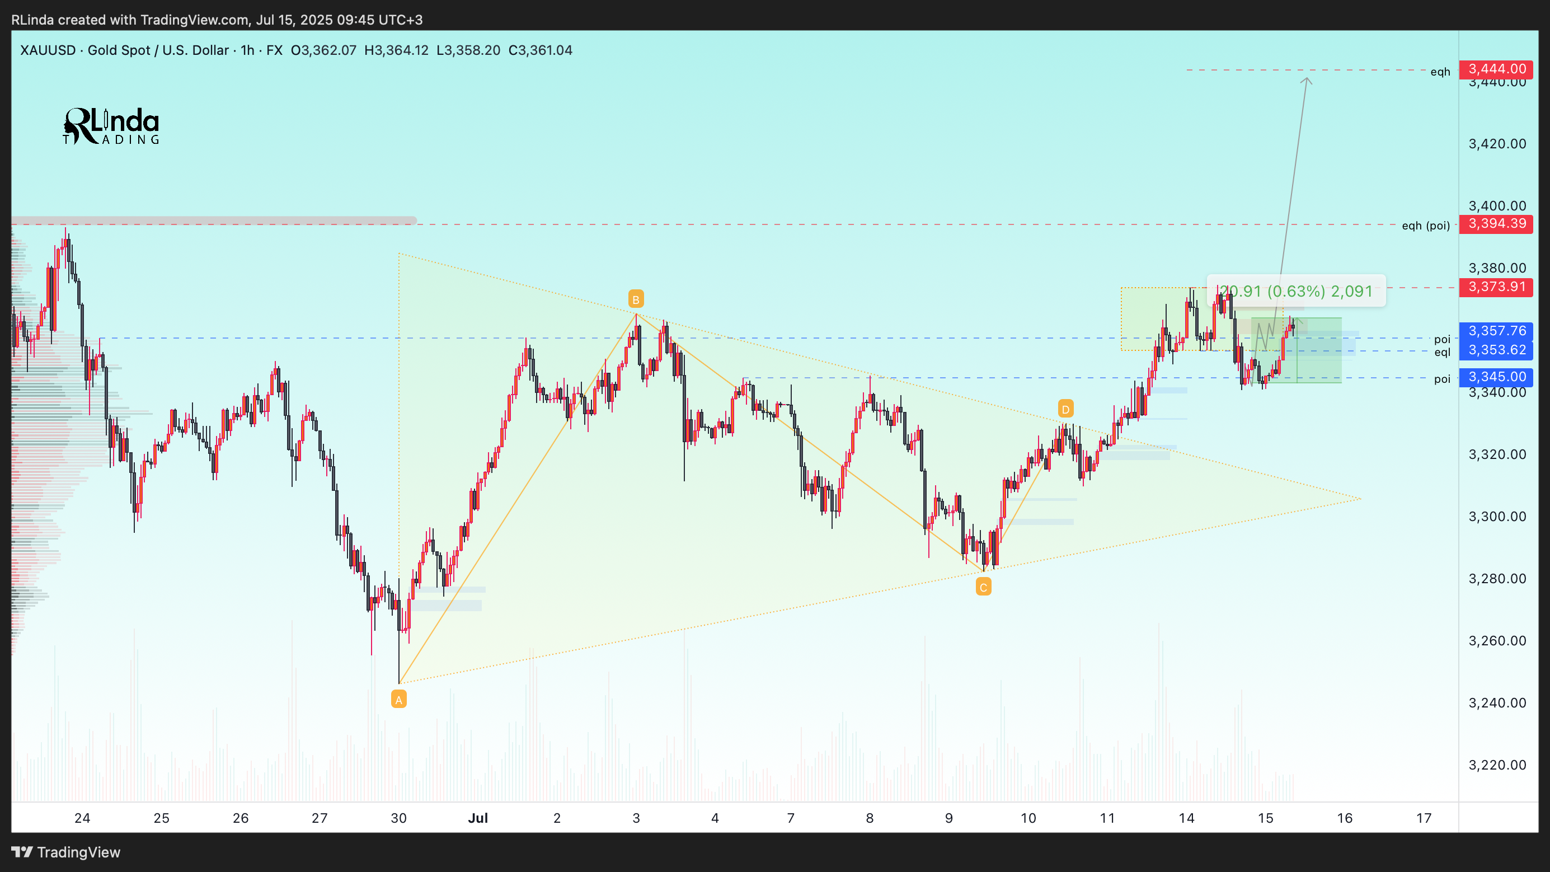Click the 3,420.00 price axis tick
Screen dimensions: 1550x872
[x=1497, y=144]
